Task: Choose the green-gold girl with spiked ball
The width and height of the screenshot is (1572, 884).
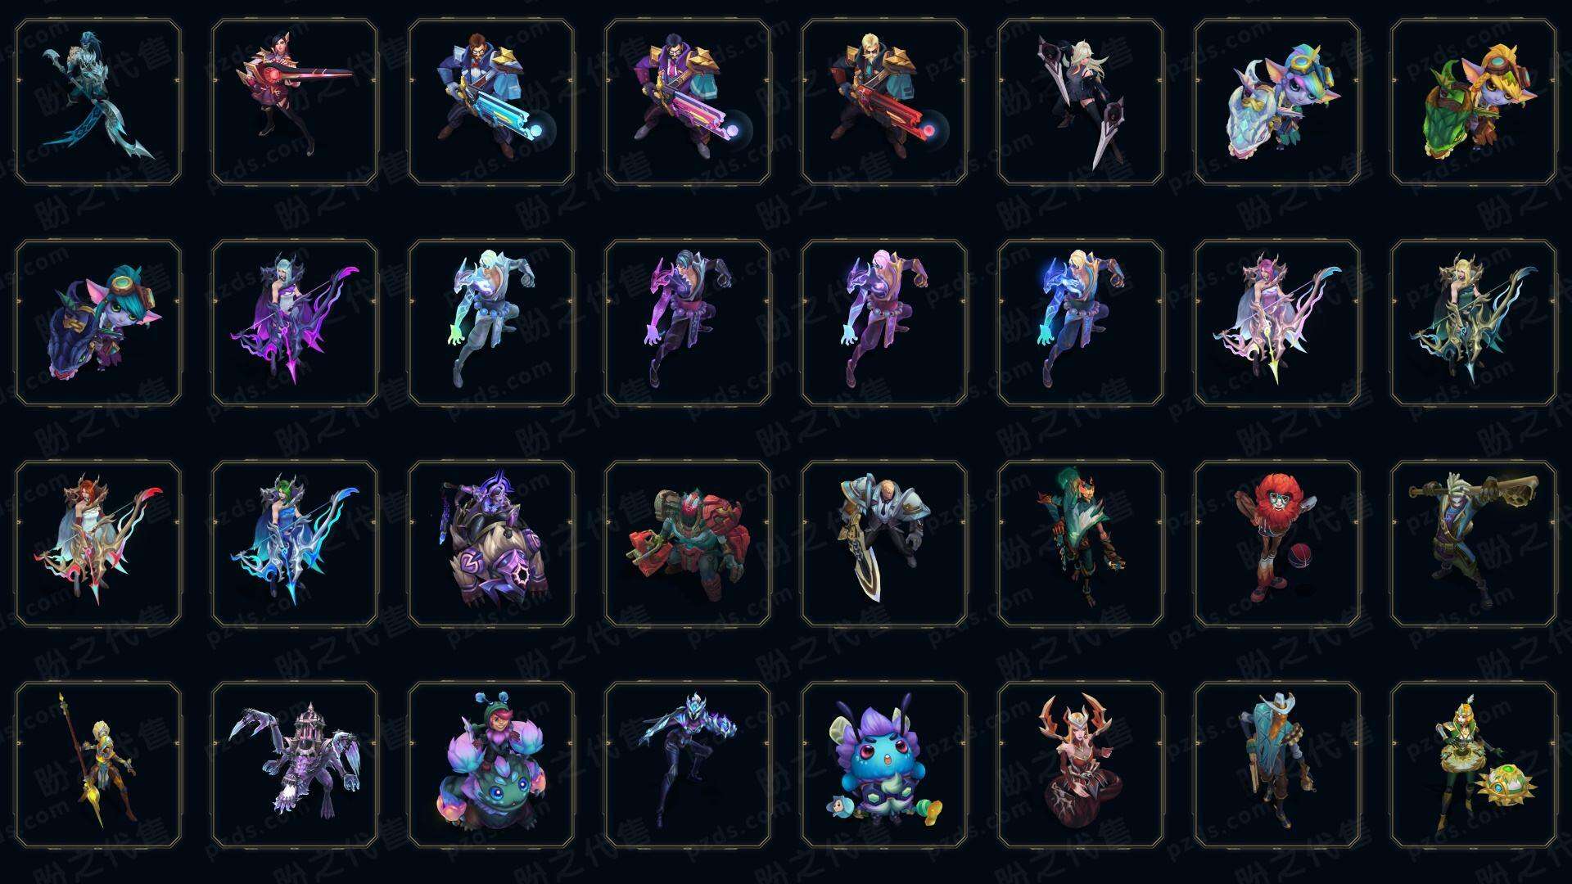Action: coord(1474,764)
